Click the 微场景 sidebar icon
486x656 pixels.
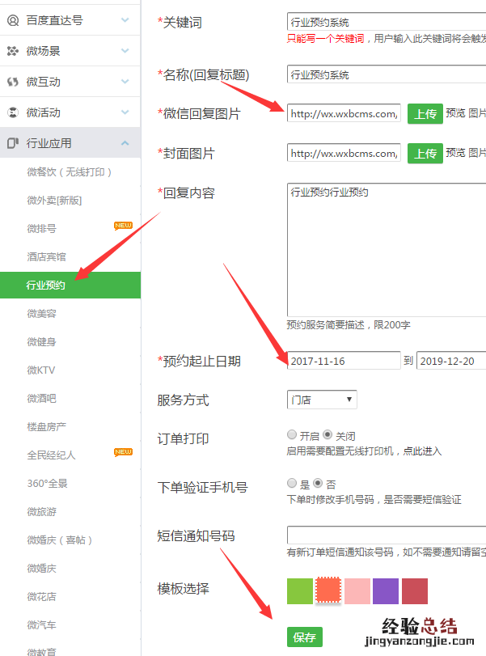13,51
